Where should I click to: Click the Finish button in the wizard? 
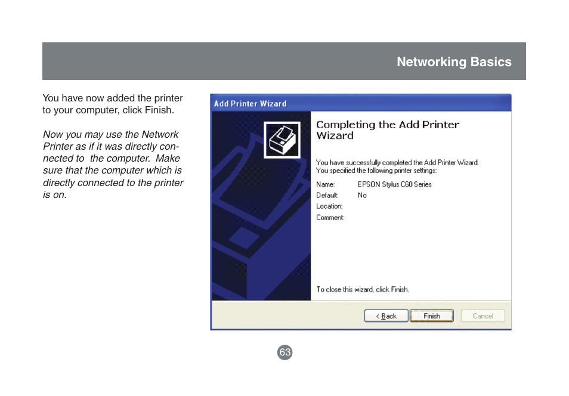pos(431,315)
